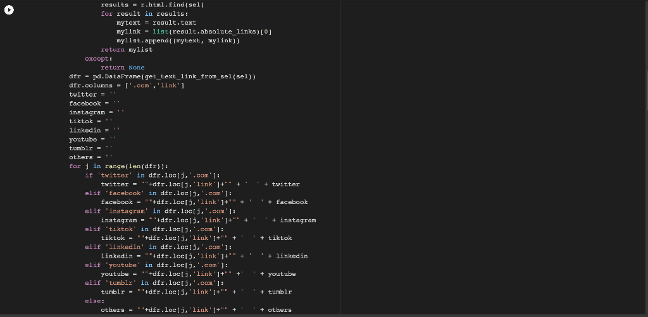The width and height of the screenshot is (648, 317).
Task: Click the "linkedin = ''" line
Action: click(x=95, y=130)
